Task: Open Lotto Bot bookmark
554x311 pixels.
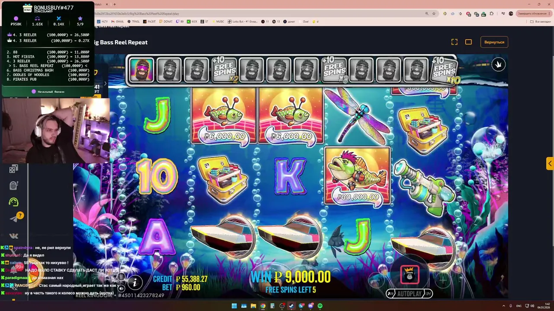Action: pyautogui.click(x=243, y=21)
